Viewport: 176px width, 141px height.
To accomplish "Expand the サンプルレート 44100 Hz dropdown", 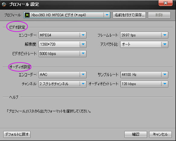I will coord(165,75).
